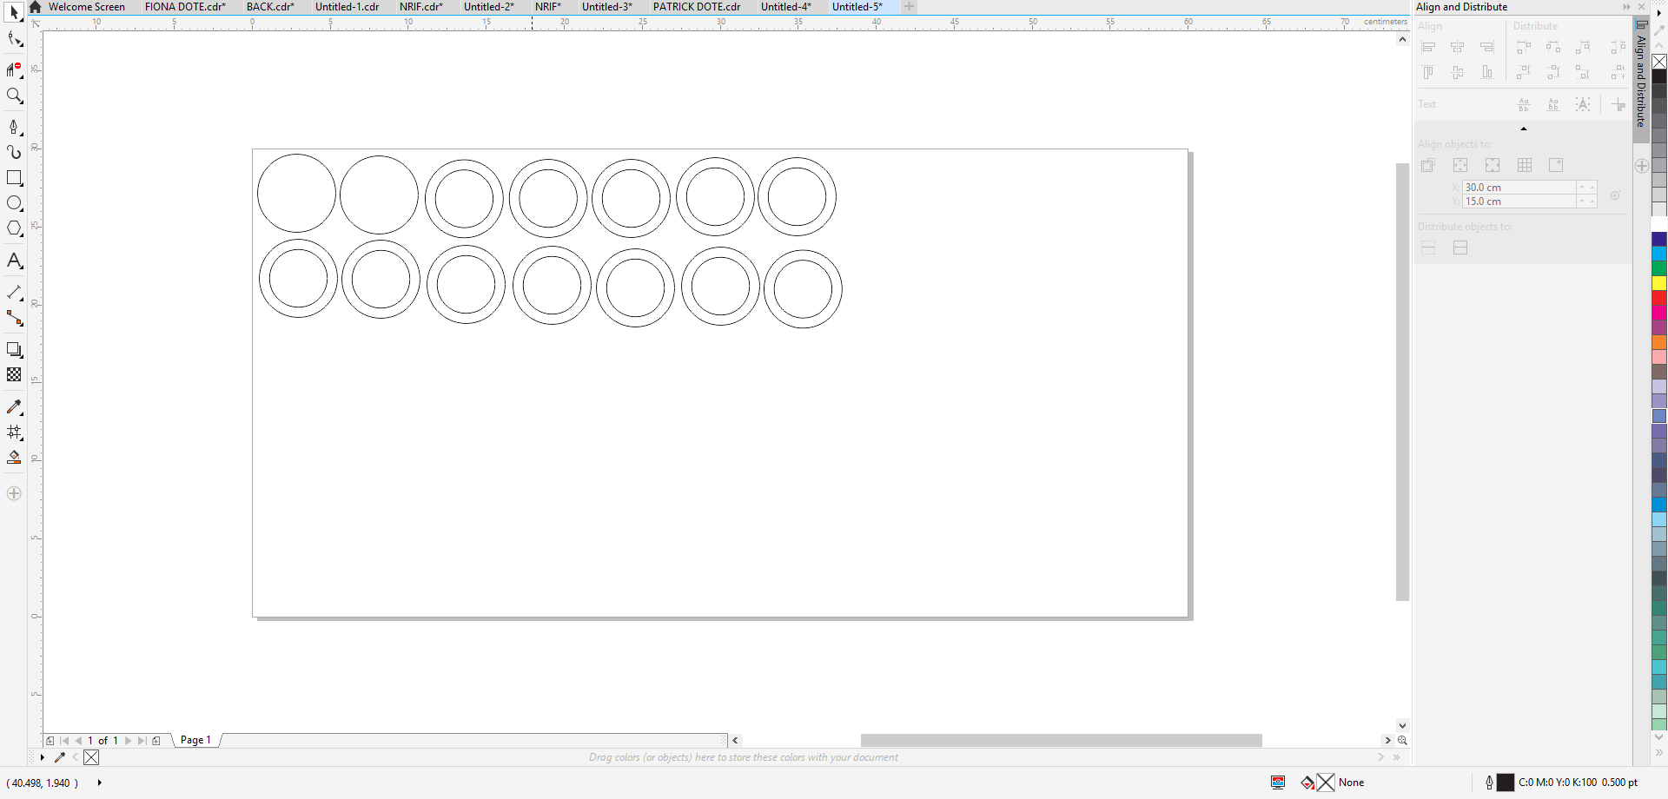
Task: Click the X coordinate field showing 30.0 cm
Action: [1519, 188]
